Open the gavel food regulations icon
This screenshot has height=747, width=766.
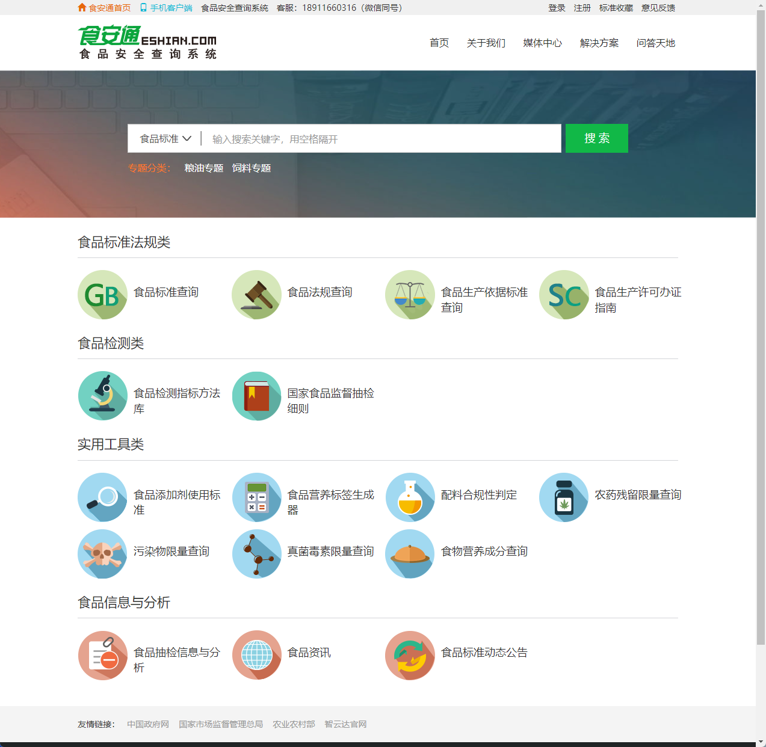(256, 295)
